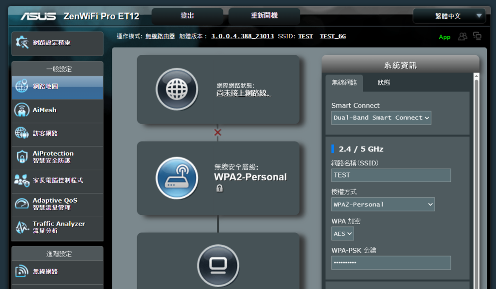Viewport: 496px width, 289px height.
Task: Open AiMesh icon in the sidebar
Action: pos(22,110)
